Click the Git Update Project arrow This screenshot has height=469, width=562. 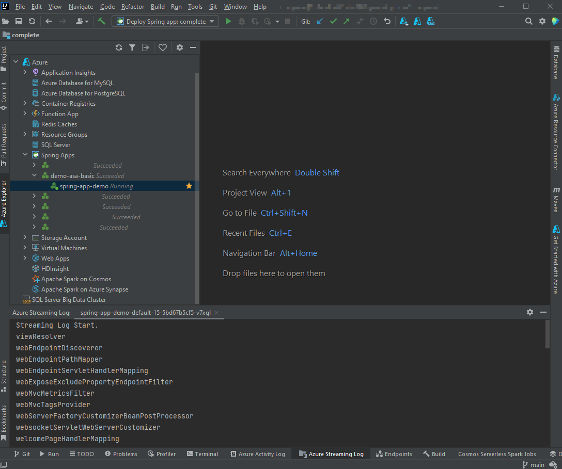320,21
